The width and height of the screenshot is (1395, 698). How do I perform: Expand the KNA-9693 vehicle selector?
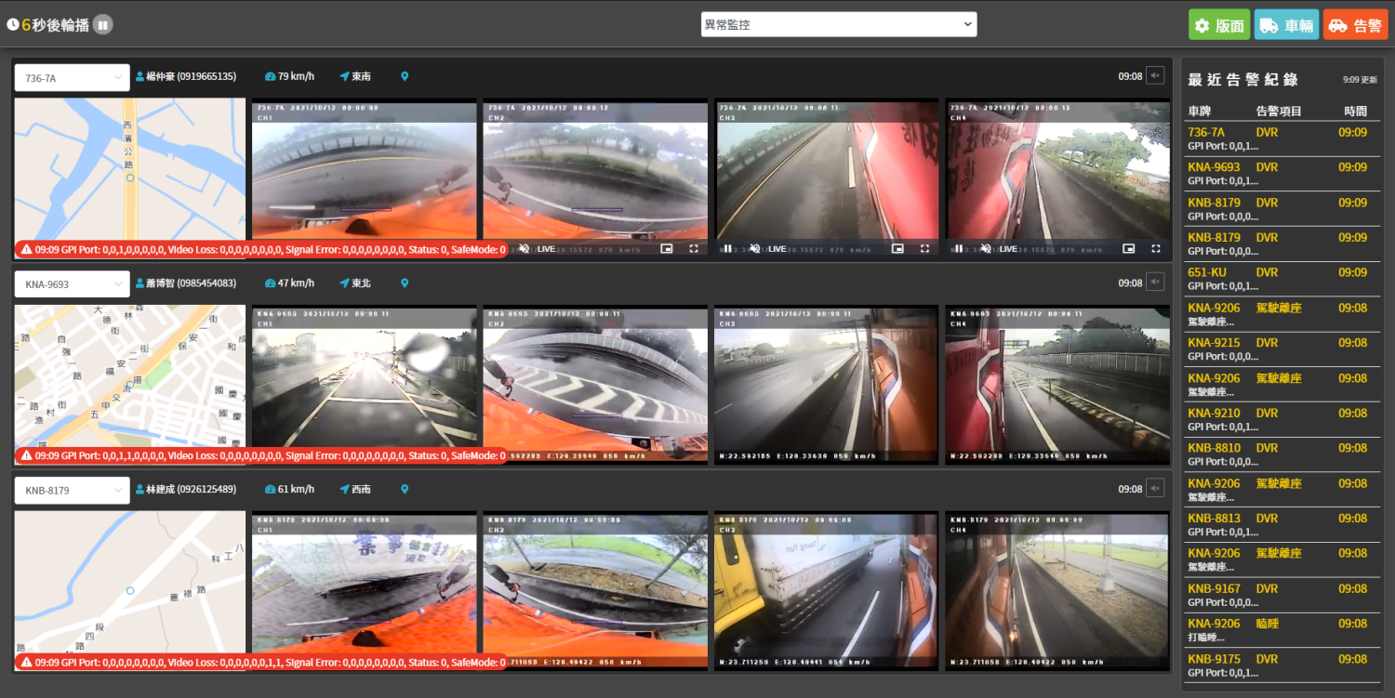(x=72, y=284)
